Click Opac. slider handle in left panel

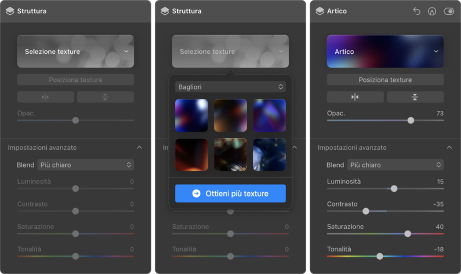click(x=76, y=120)
